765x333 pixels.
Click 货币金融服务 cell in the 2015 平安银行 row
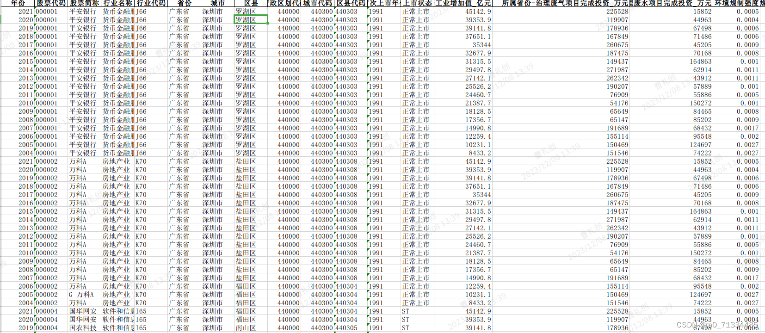(x=118, y=62)
